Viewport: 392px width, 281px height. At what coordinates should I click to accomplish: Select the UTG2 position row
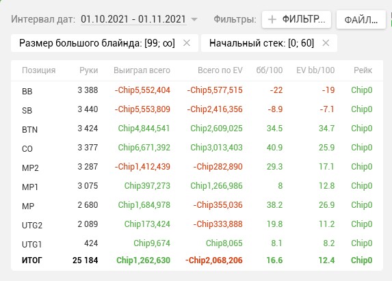click(x=197, y=224)
